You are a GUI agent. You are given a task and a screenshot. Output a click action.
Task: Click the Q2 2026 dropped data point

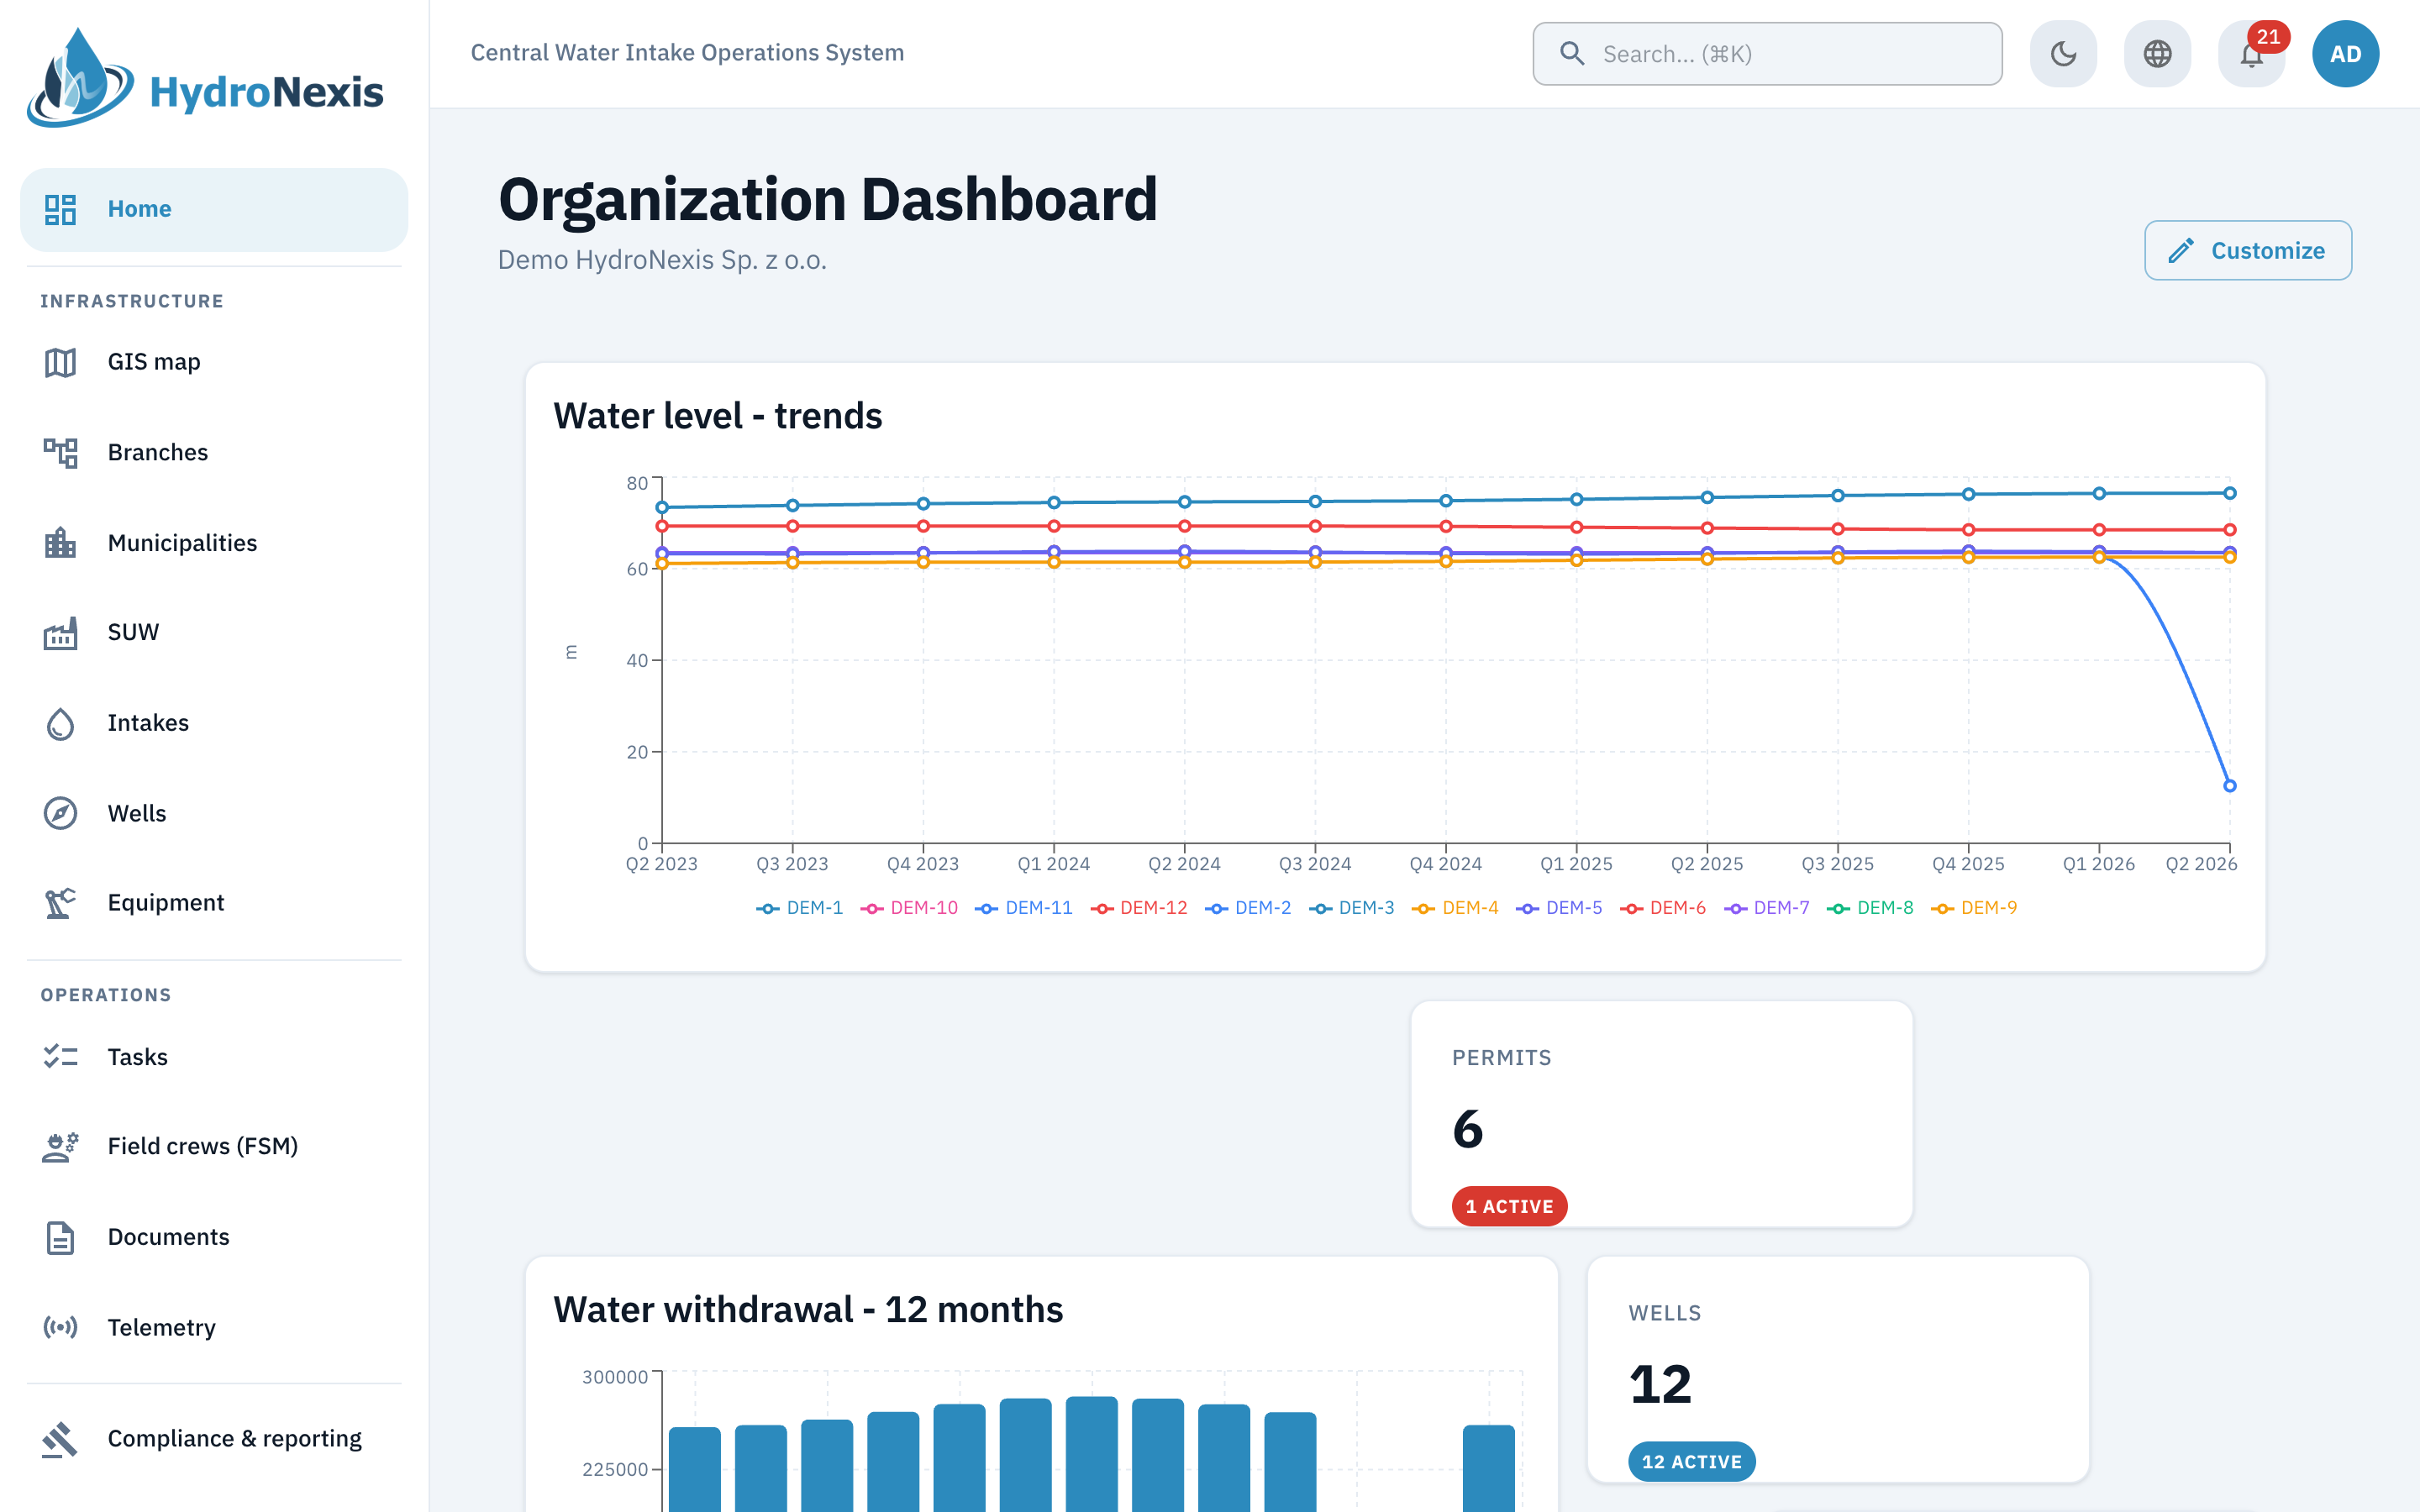coord(2229,786)
